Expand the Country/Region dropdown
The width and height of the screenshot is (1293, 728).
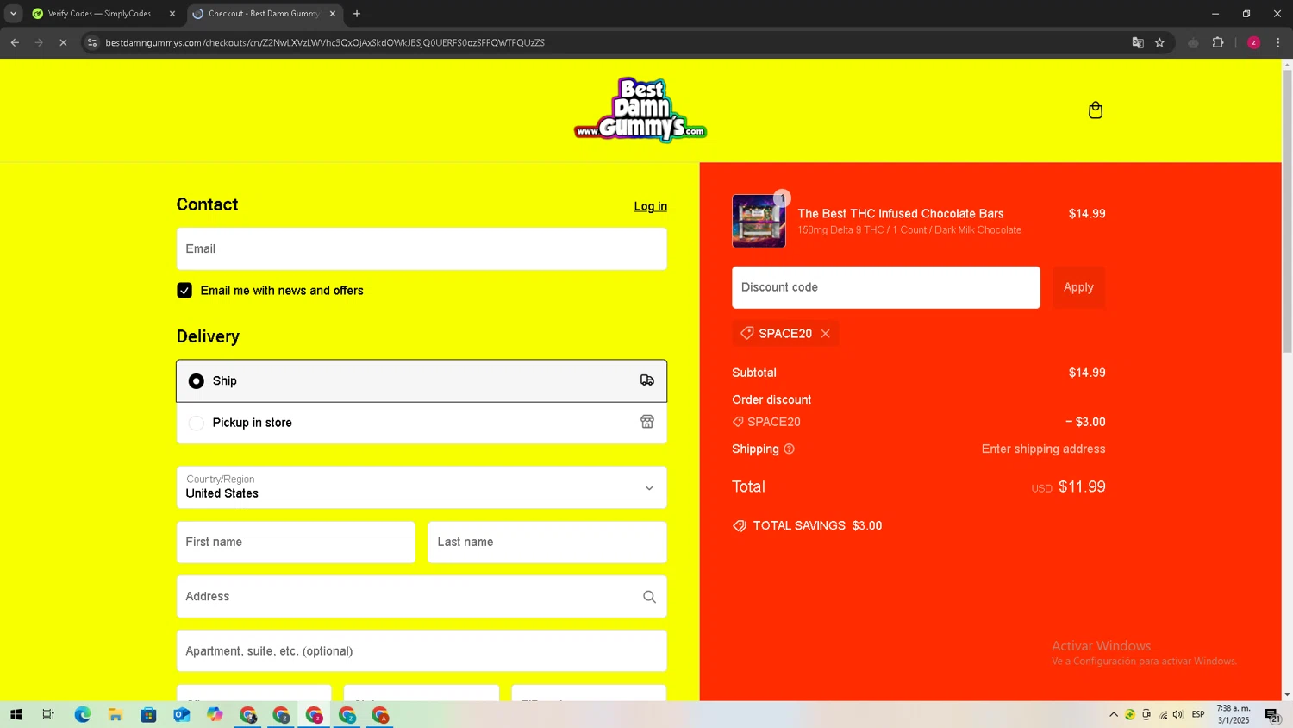point(422,487)
